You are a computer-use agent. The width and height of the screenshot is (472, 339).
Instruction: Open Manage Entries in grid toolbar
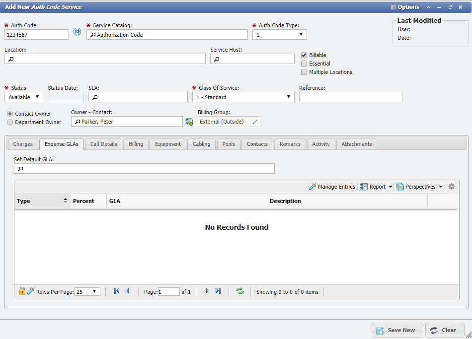pyautogui.click(x=332, y=187)
